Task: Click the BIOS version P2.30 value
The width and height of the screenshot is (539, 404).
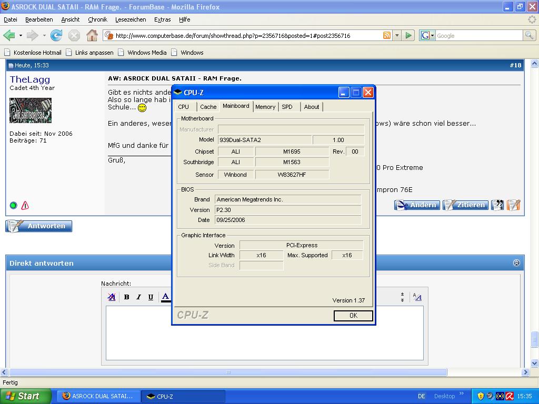Action: click(x=288, y=210)
